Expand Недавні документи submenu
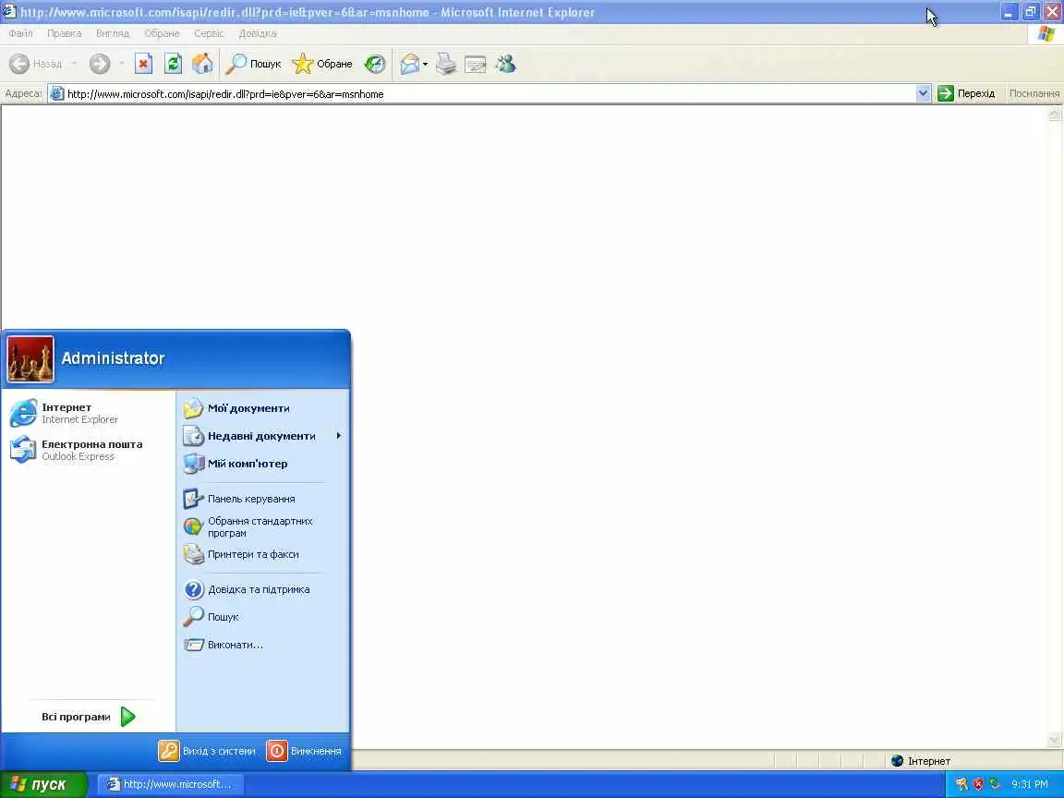The image size is (1064, 798). 263,436
